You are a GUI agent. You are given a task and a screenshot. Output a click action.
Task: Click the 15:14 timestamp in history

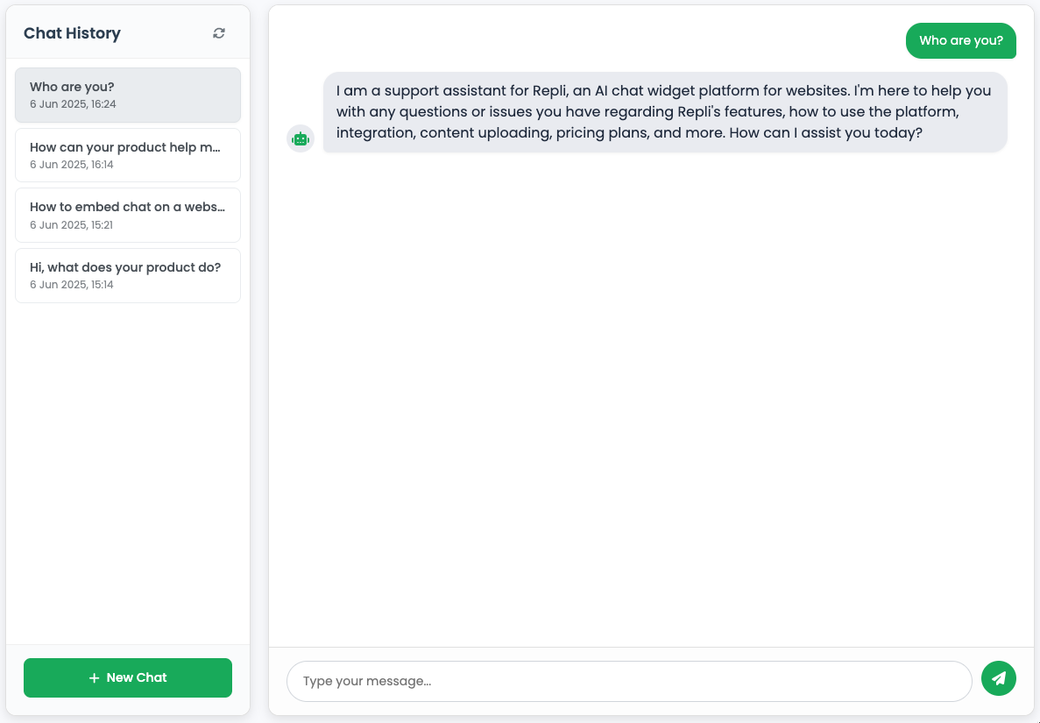point(72,285)
